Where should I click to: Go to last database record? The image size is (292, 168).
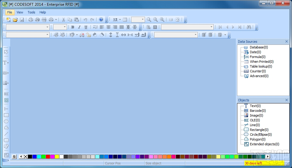(240, 27)
